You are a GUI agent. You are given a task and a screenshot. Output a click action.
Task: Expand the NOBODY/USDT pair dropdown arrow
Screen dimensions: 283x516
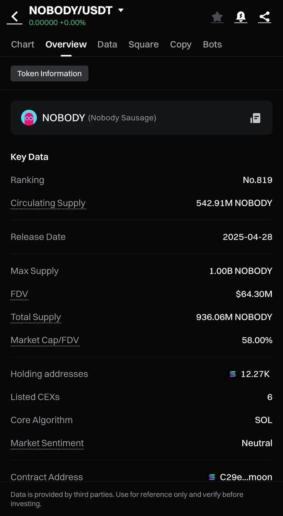click(x=121, y=10)
